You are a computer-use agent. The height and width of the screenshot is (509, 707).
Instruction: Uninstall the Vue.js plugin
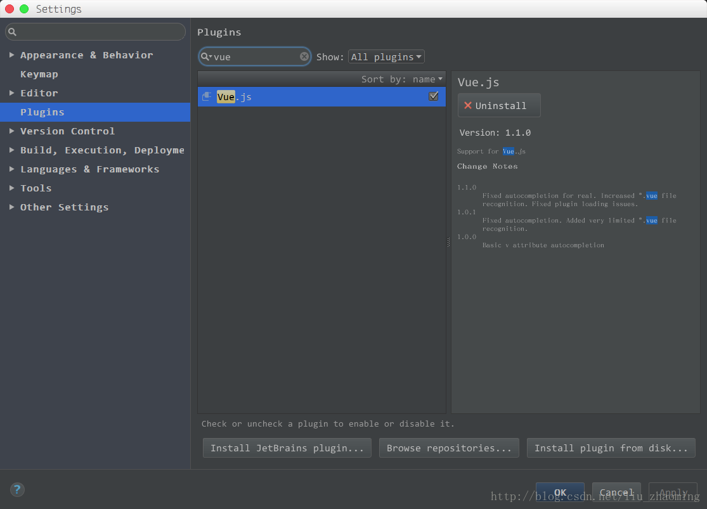pyautogui.click(x=498, y=105)
